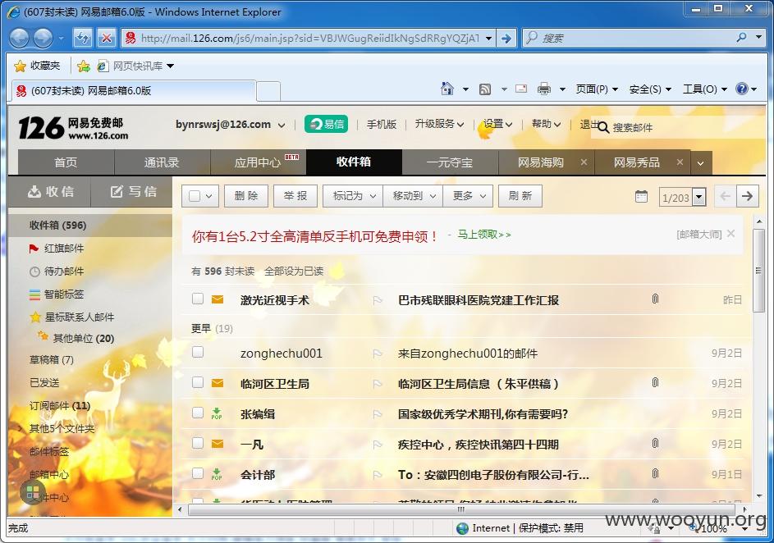Click the IE Home icon

[x=447, y=89]
